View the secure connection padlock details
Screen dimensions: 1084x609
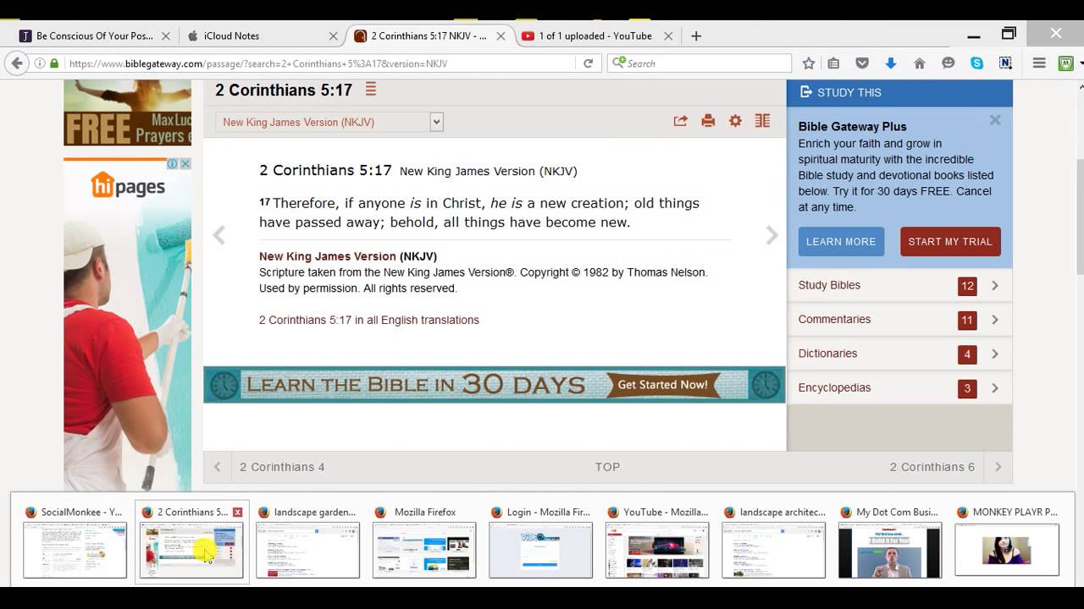point(55,63)
